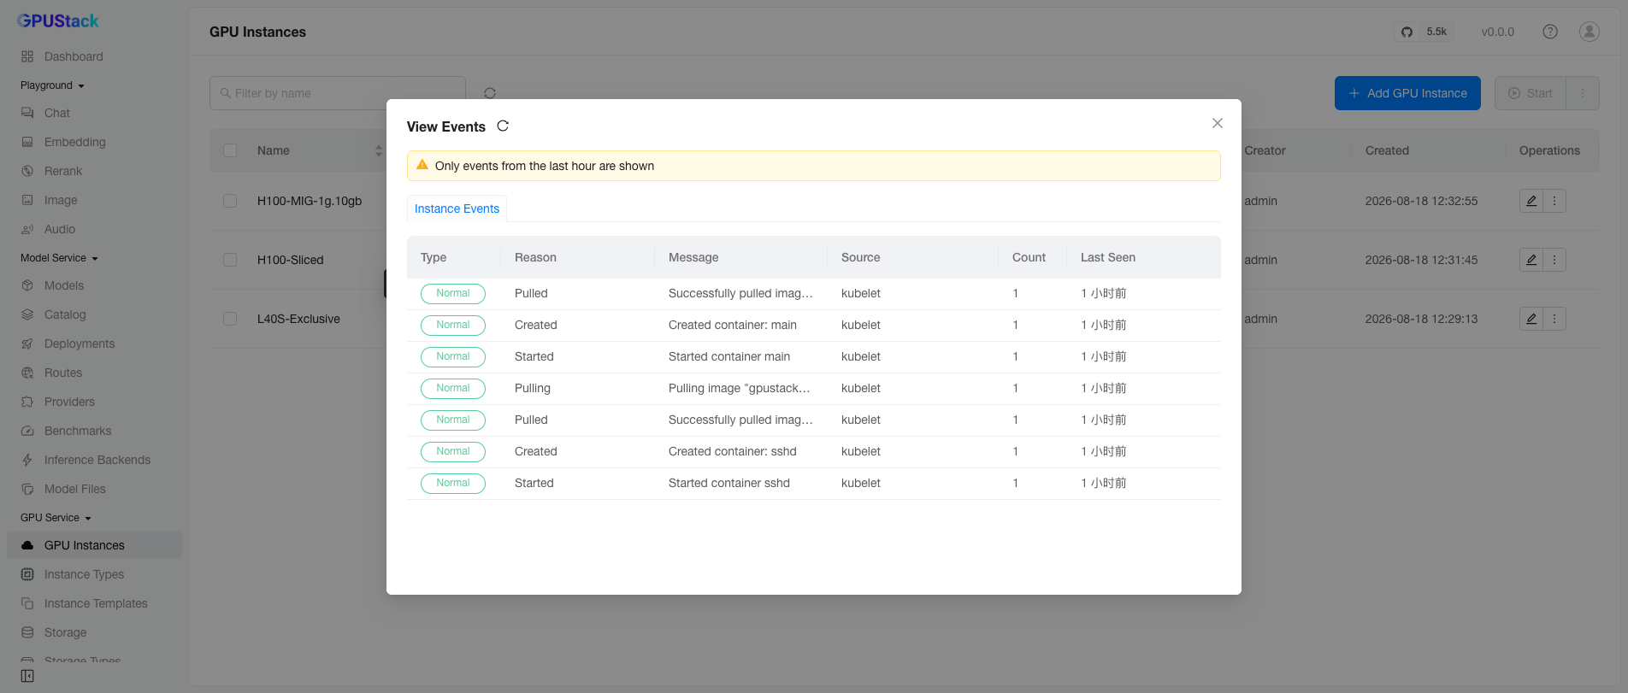
Task: Open Instance Templates in the sidebar
Action: point(94,603)
